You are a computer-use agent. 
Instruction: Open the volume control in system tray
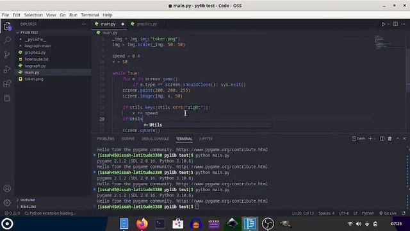click(x=359, y=224)
